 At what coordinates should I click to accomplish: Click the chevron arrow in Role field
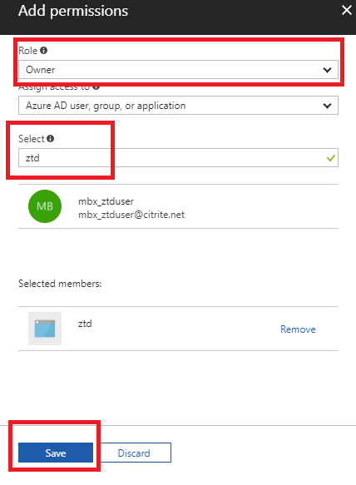(327, 70)
